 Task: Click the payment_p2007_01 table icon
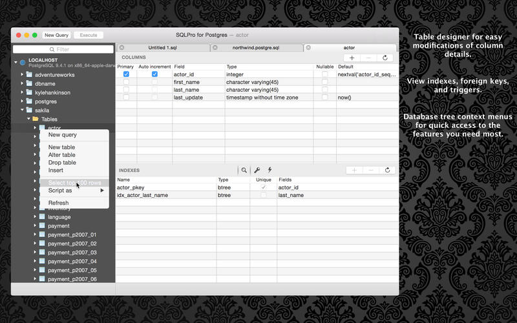42,234
